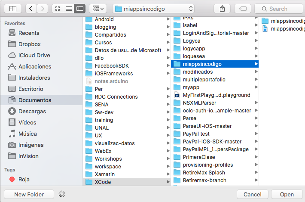Open the miappsincodigo path dropdown
Viewport: 305px width, 202px height.
tap(153, 9)
